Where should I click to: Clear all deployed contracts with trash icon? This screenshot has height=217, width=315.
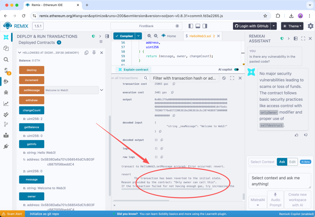(x=101, y=42)
